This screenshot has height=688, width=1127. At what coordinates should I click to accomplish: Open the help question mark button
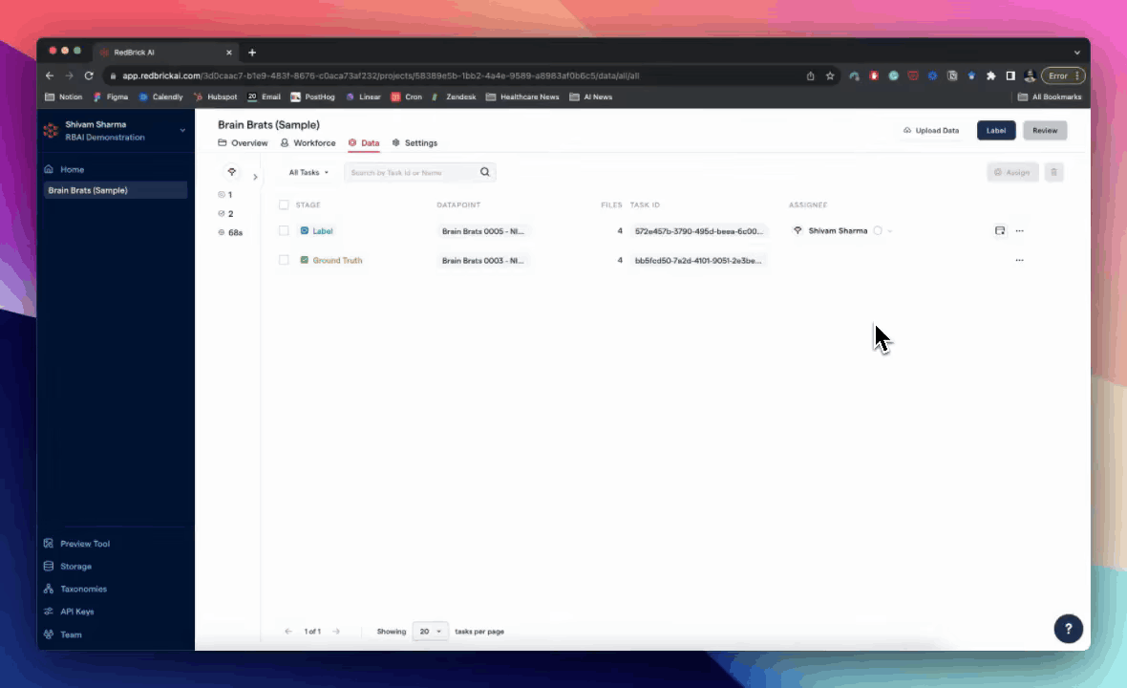(x=1068, y=629)
